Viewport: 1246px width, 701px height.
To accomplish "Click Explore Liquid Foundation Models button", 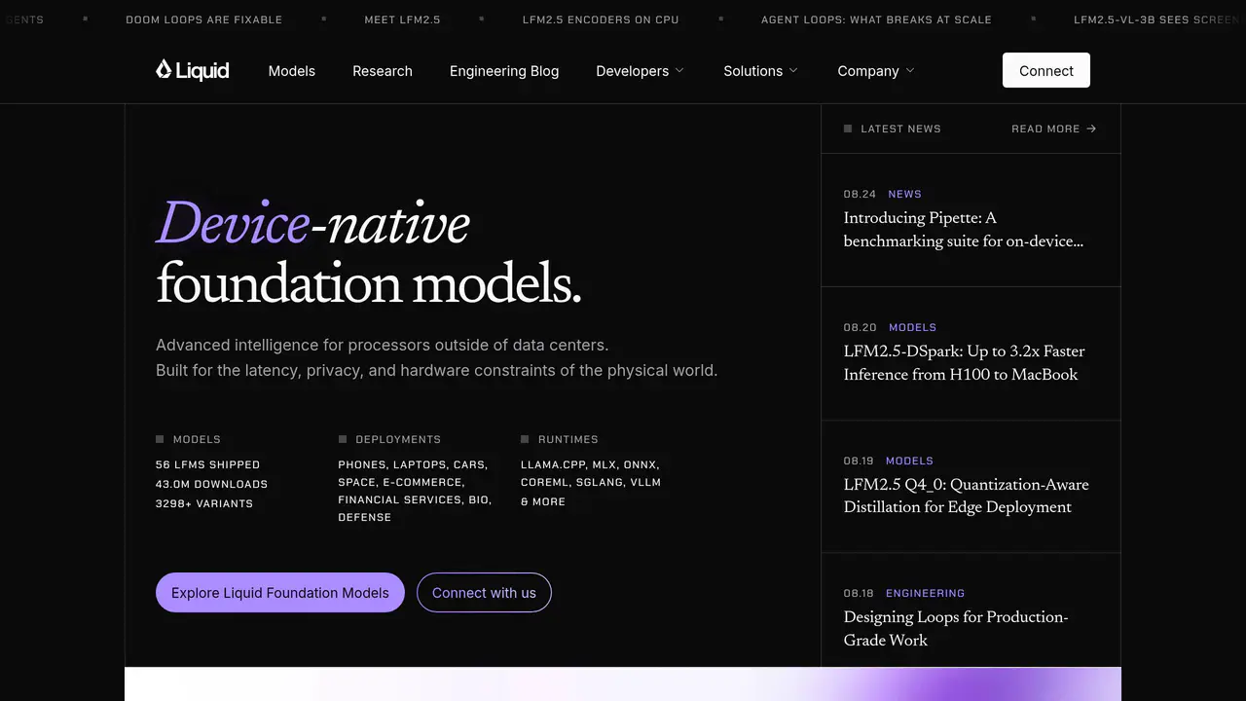I will [280, 592].
